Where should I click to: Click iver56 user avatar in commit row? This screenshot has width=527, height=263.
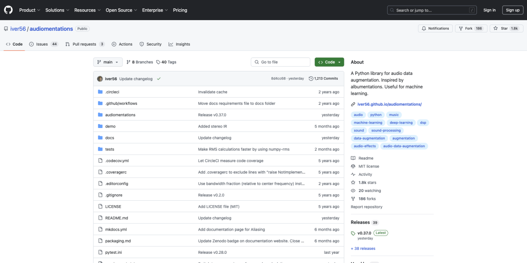[x=100, y=79]
